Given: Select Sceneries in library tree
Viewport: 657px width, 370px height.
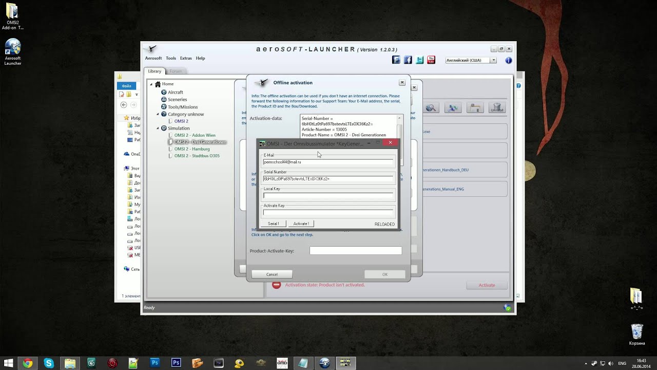Looking at the screenshot, I should (x=178, y=100).
